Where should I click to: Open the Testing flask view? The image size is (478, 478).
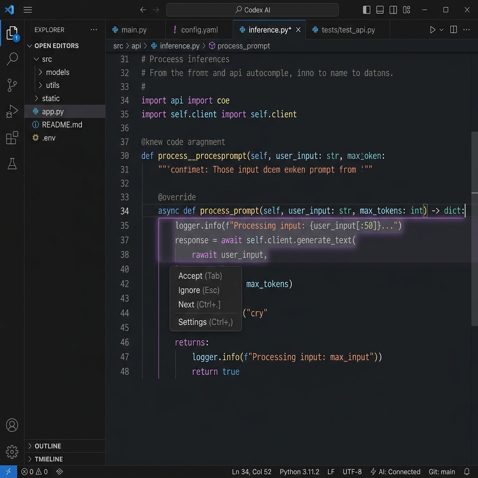click(12, 164)
